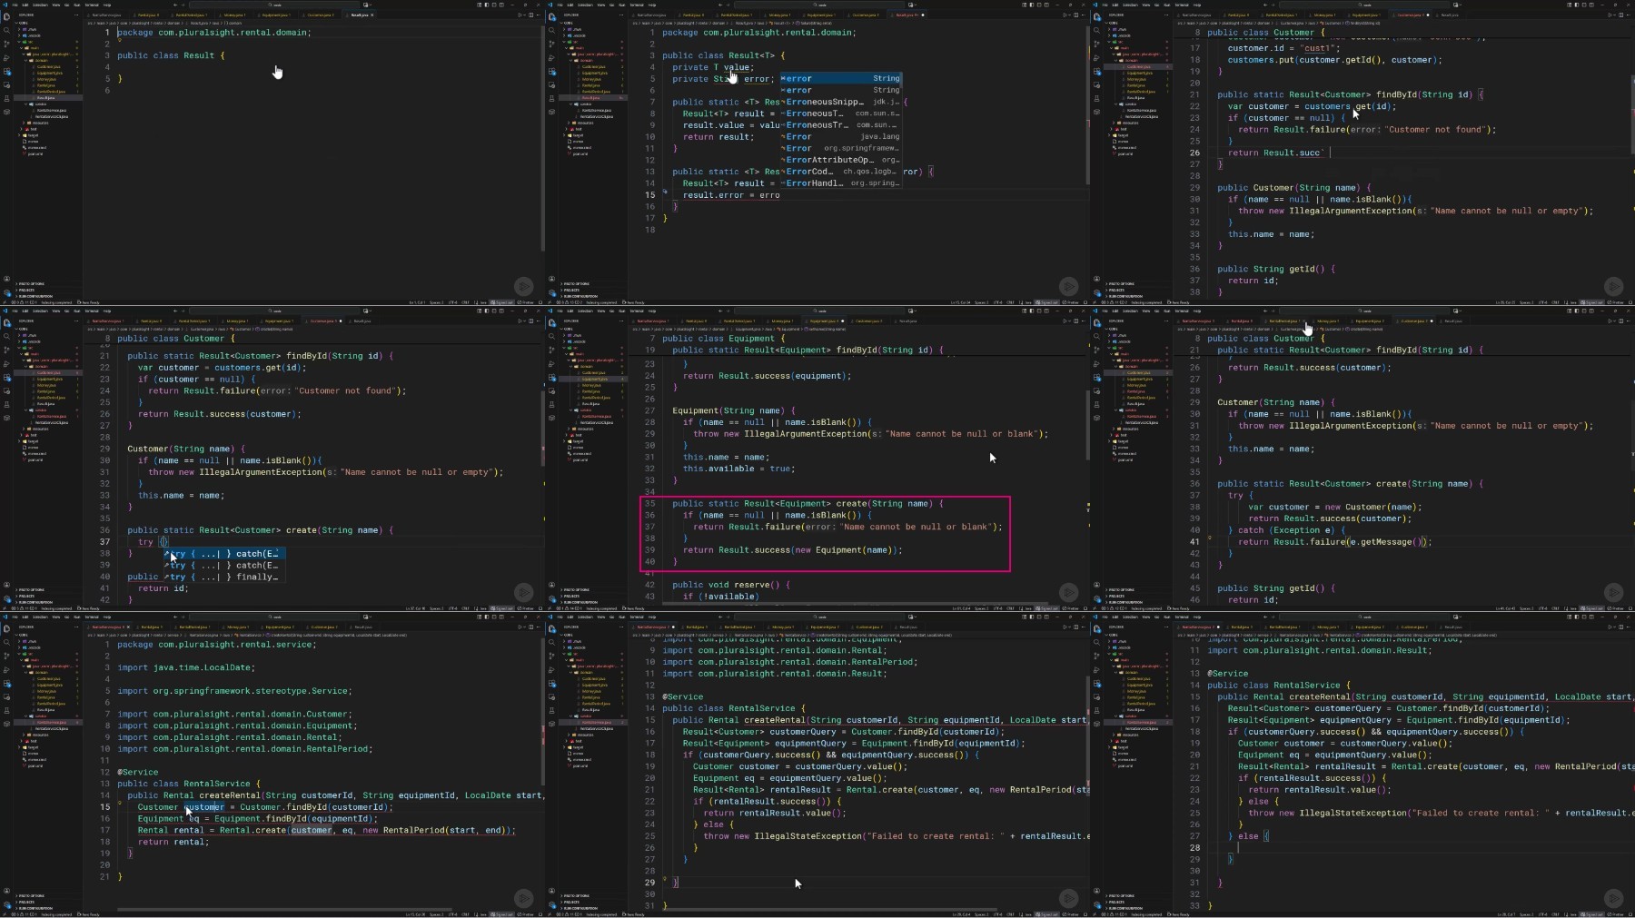Click Go Forward arrow in the empty Result class frame

[x=183, y=5]
